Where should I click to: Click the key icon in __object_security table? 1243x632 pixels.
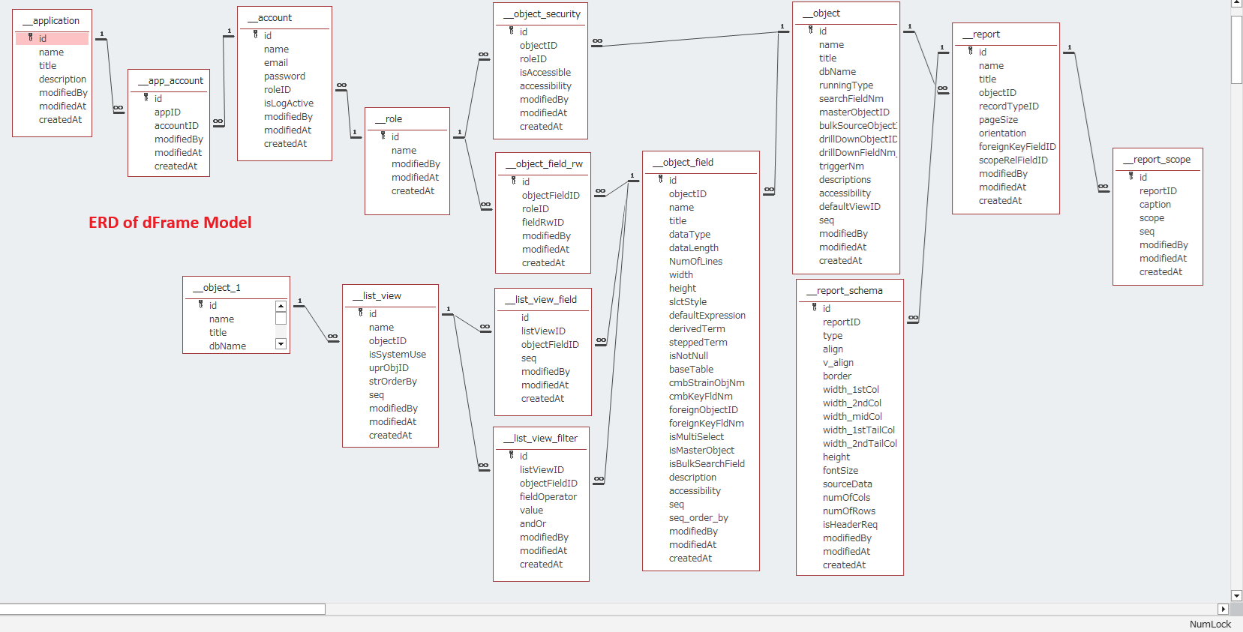(512, 31)
